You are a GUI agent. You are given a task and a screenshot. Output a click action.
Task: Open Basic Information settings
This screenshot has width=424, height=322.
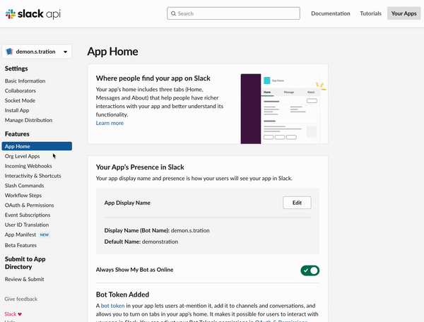point(25,81)
